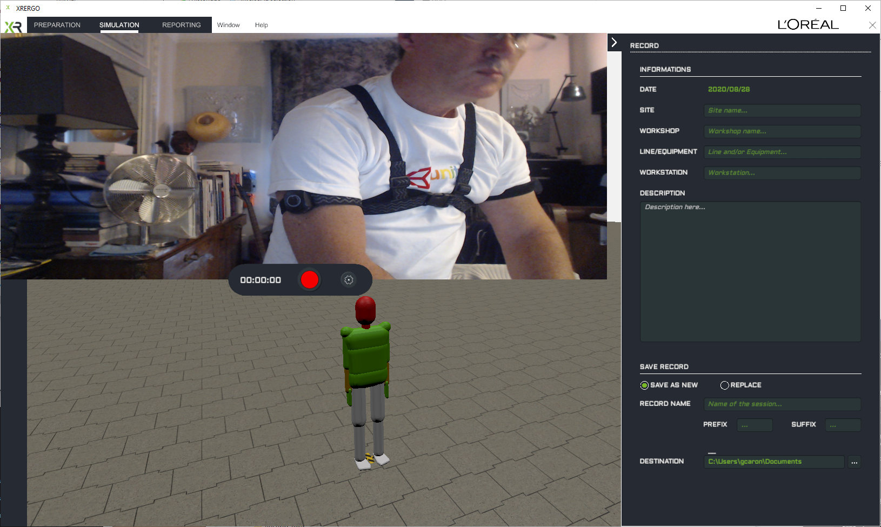The width and height of the screenshot is (881, 527).
Task: Click the 00:00:00 recording timer display
Action: pyautogui.click(x=261, y=280)
